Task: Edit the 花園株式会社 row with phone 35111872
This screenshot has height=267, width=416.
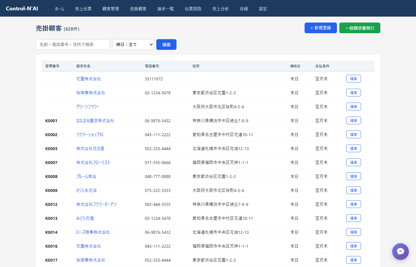Action: 354,79
